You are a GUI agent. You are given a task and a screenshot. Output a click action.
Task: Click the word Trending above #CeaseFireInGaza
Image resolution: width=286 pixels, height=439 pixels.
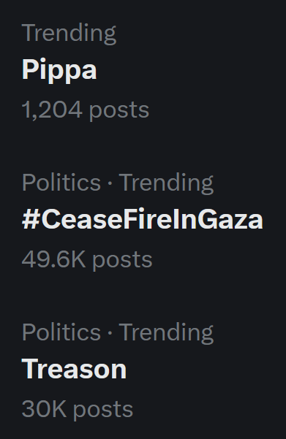click(x=166, y=183)
